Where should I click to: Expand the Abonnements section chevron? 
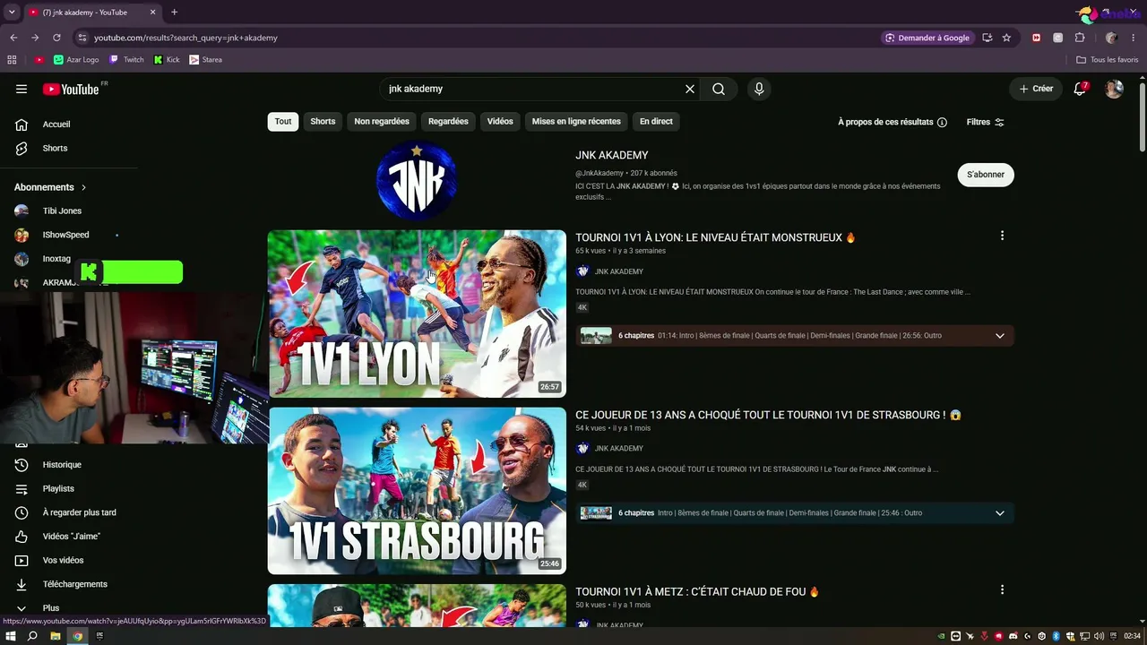(x=84, y=187)
